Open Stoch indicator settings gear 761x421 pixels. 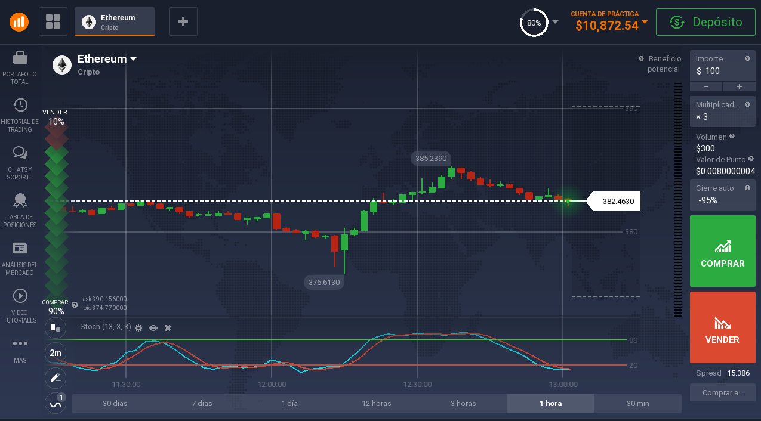coord(138,328)
